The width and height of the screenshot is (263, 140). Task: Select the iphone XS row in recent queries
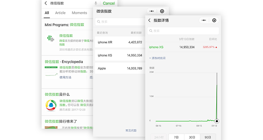[120, 55]
